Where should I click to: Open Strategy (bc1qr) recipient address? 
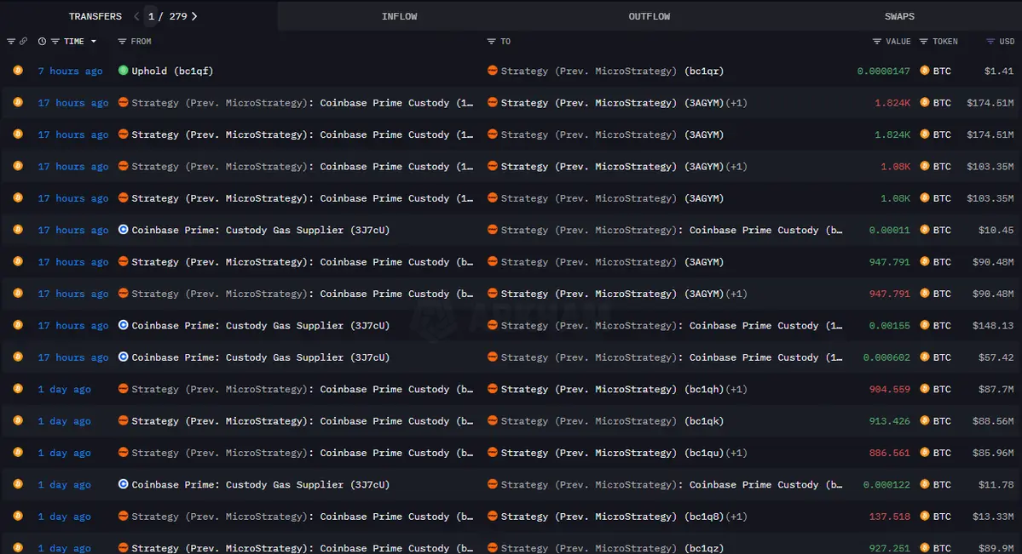612,71
